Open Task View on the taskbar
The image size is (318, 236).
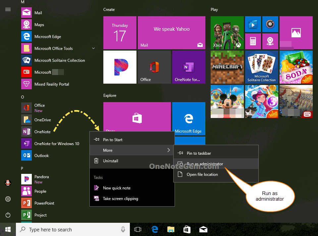pos(138,229)
